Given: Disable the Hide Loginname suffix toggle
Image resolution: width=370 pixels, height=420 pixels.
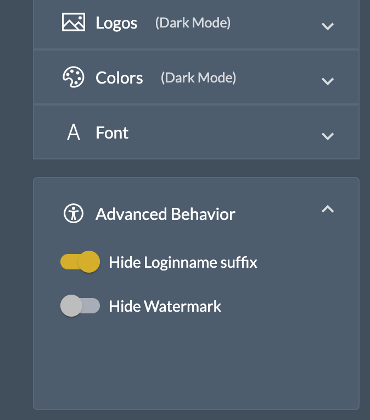Looking at the screenshot, I should tap(80, 262).
